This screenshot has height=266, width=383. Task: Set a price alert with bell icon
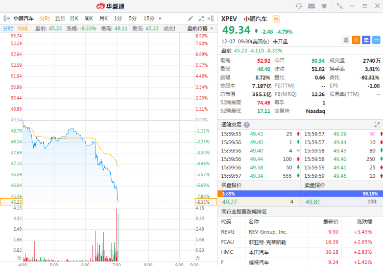346,40
